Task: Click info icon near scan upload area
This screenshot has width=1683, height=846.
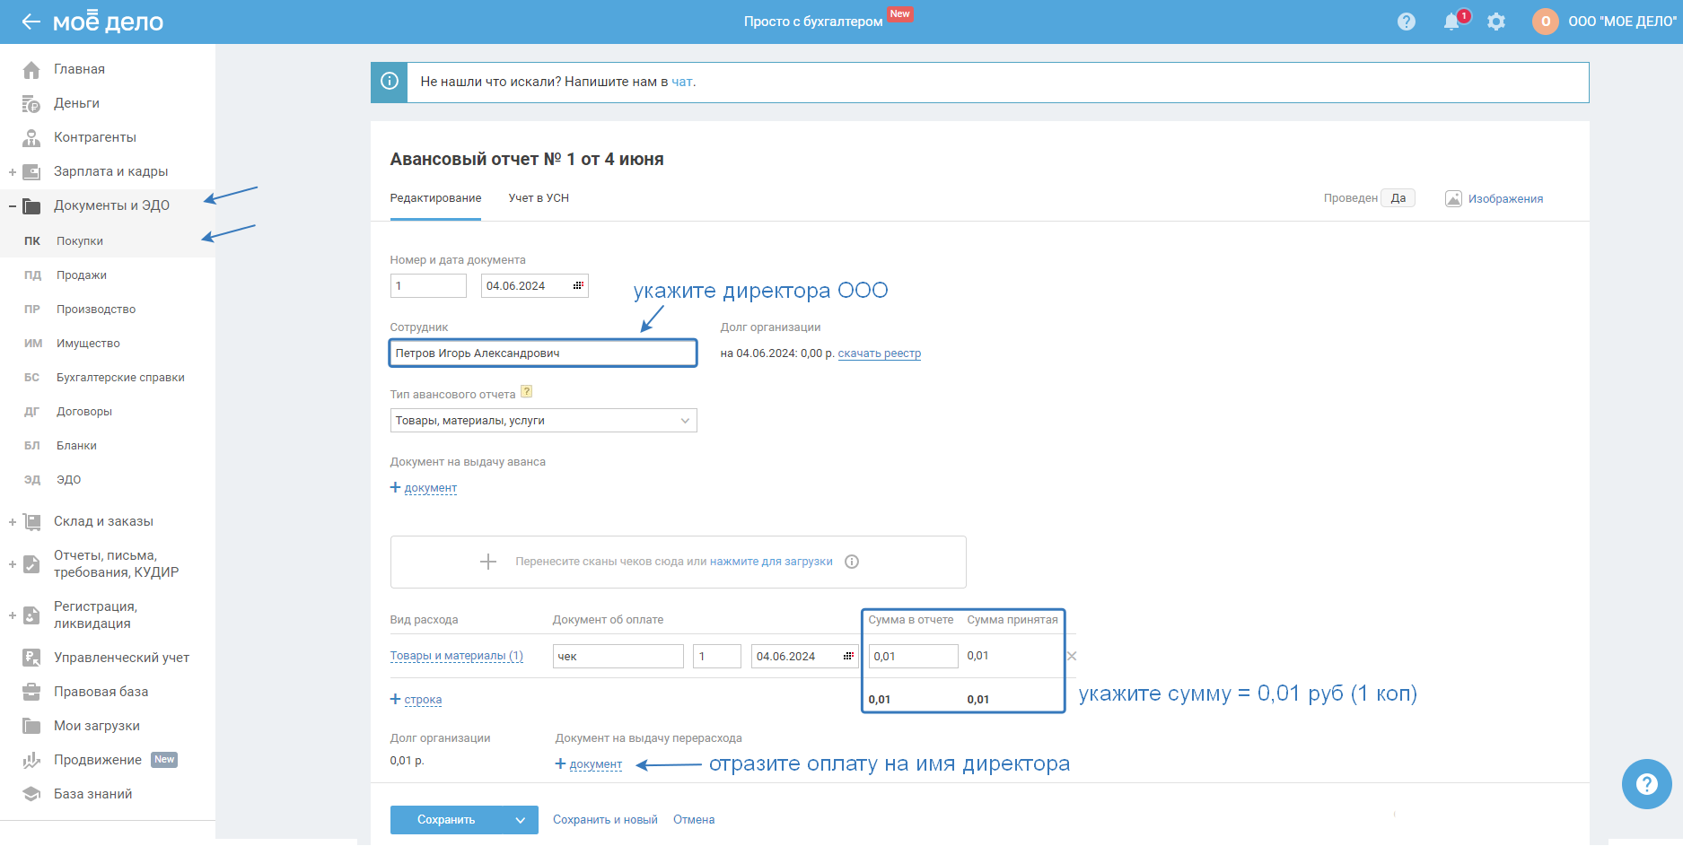Action: (852, 562)
